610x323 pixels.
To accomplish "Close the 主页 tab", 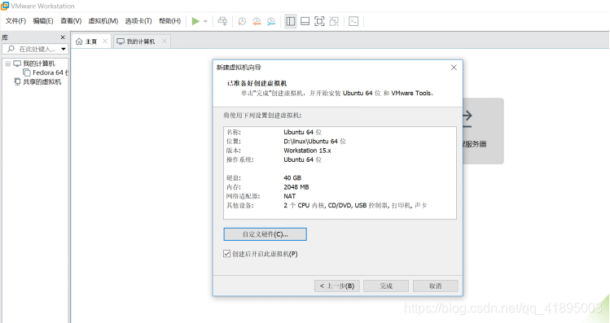I will [104, 41].
